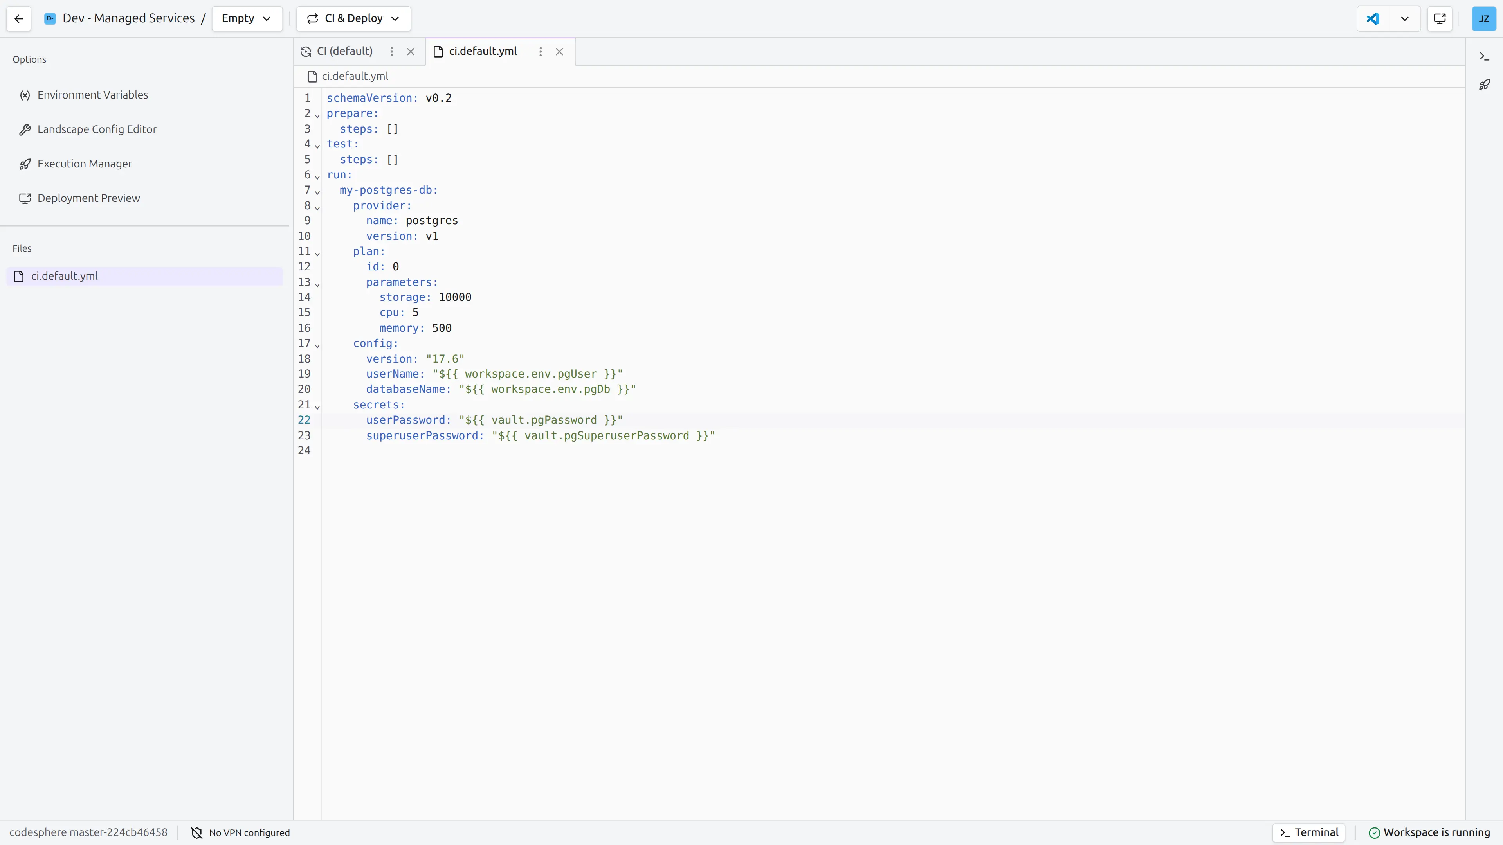Open kebab menu on CI (default) tab
Viewport: 1503px width, 845px height.
(x=391, y=51)
